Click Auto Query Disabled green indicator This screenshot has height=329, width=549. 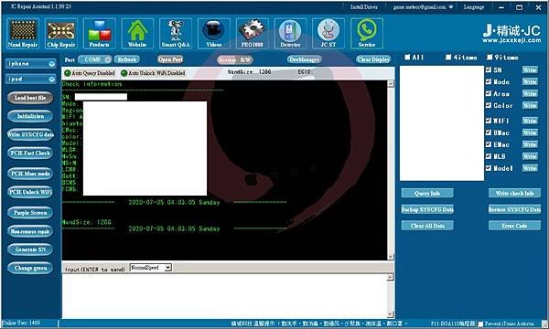point(68,73)
